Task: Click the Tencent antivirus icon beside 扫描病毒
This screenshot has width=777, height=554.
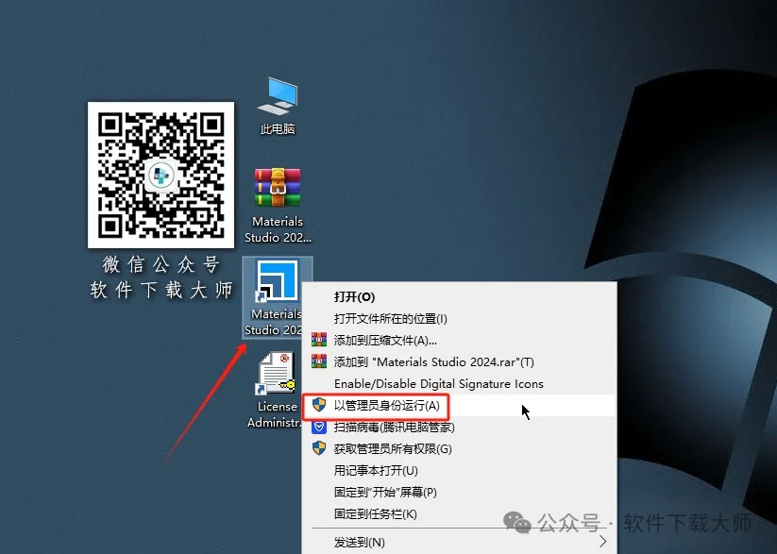Action: pyautogui.click(x=321, y=428)
